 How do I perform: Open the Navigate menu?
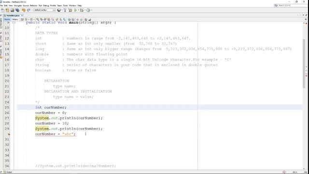[x=18, y=5]
